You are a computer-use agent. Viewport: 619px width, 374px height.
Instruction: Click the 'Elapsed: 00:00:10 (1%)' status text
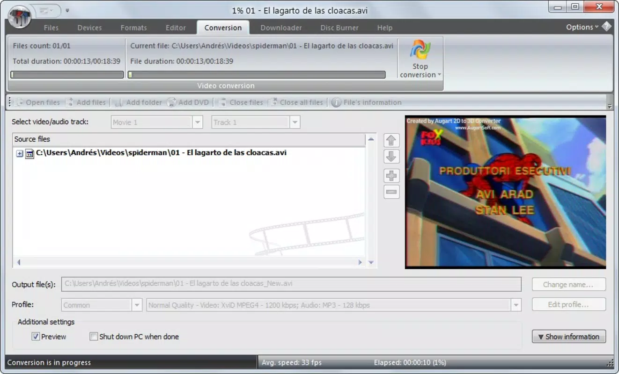click(x=410, y=362)
